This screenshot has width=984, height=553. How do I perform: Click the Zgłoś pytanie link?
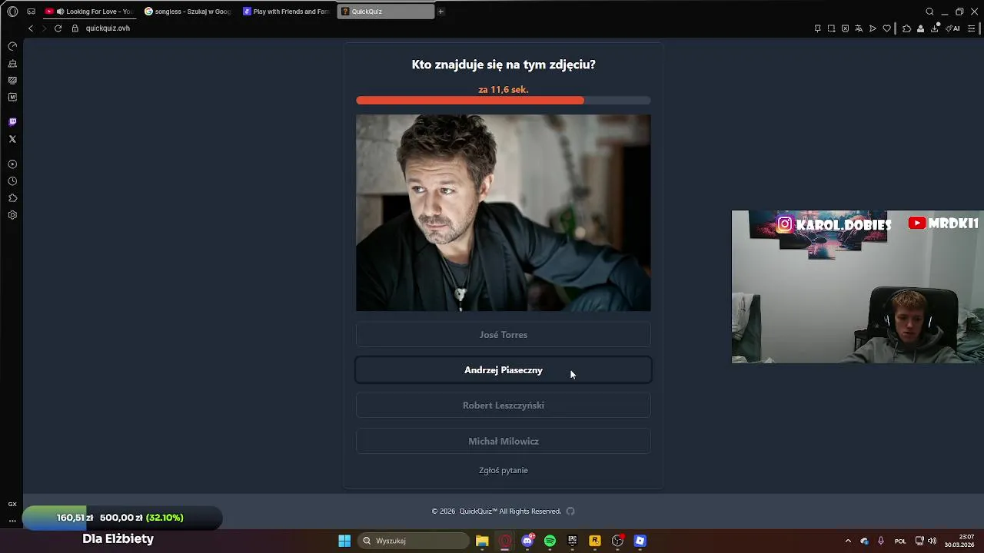[503, 471]
